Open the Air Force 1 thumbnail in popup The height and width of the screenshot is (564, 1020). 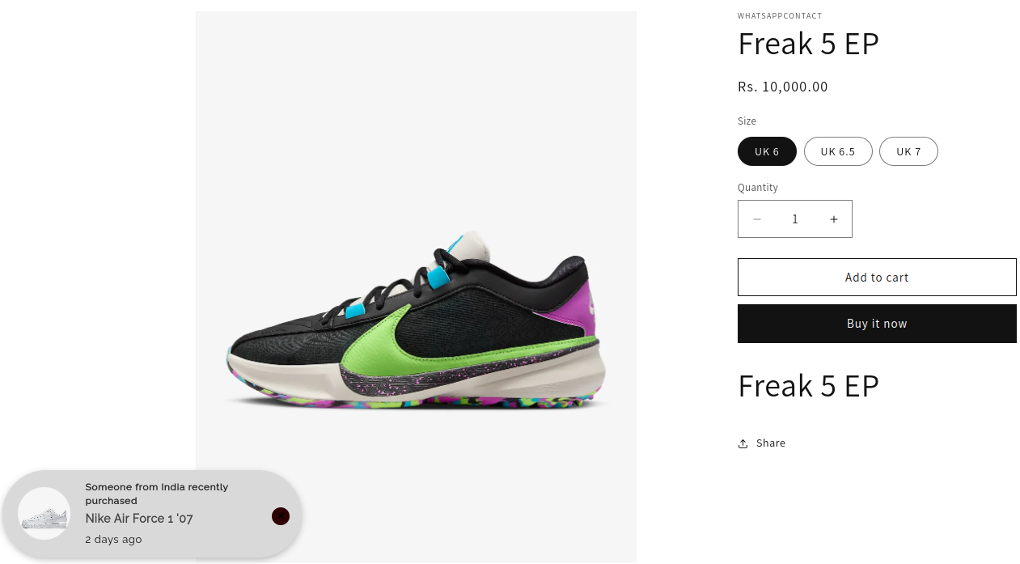pos(44,514)
